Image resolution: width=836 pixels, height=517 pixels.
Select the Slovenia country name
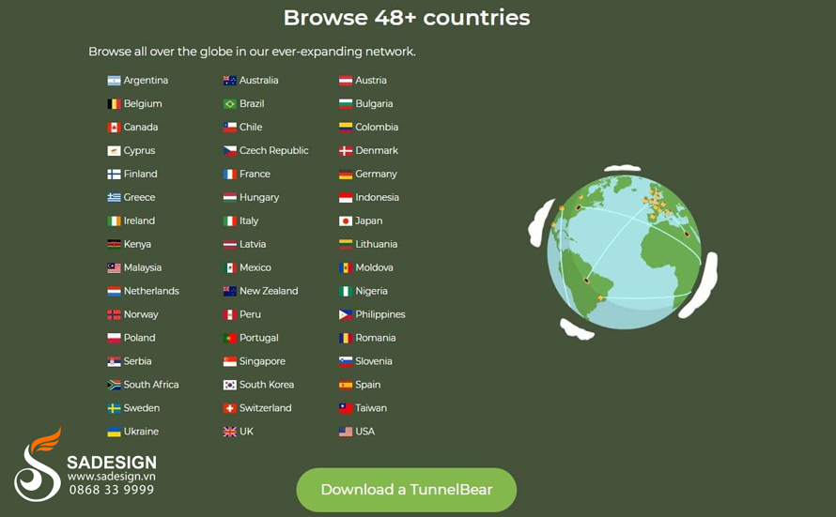click(374, 361)
